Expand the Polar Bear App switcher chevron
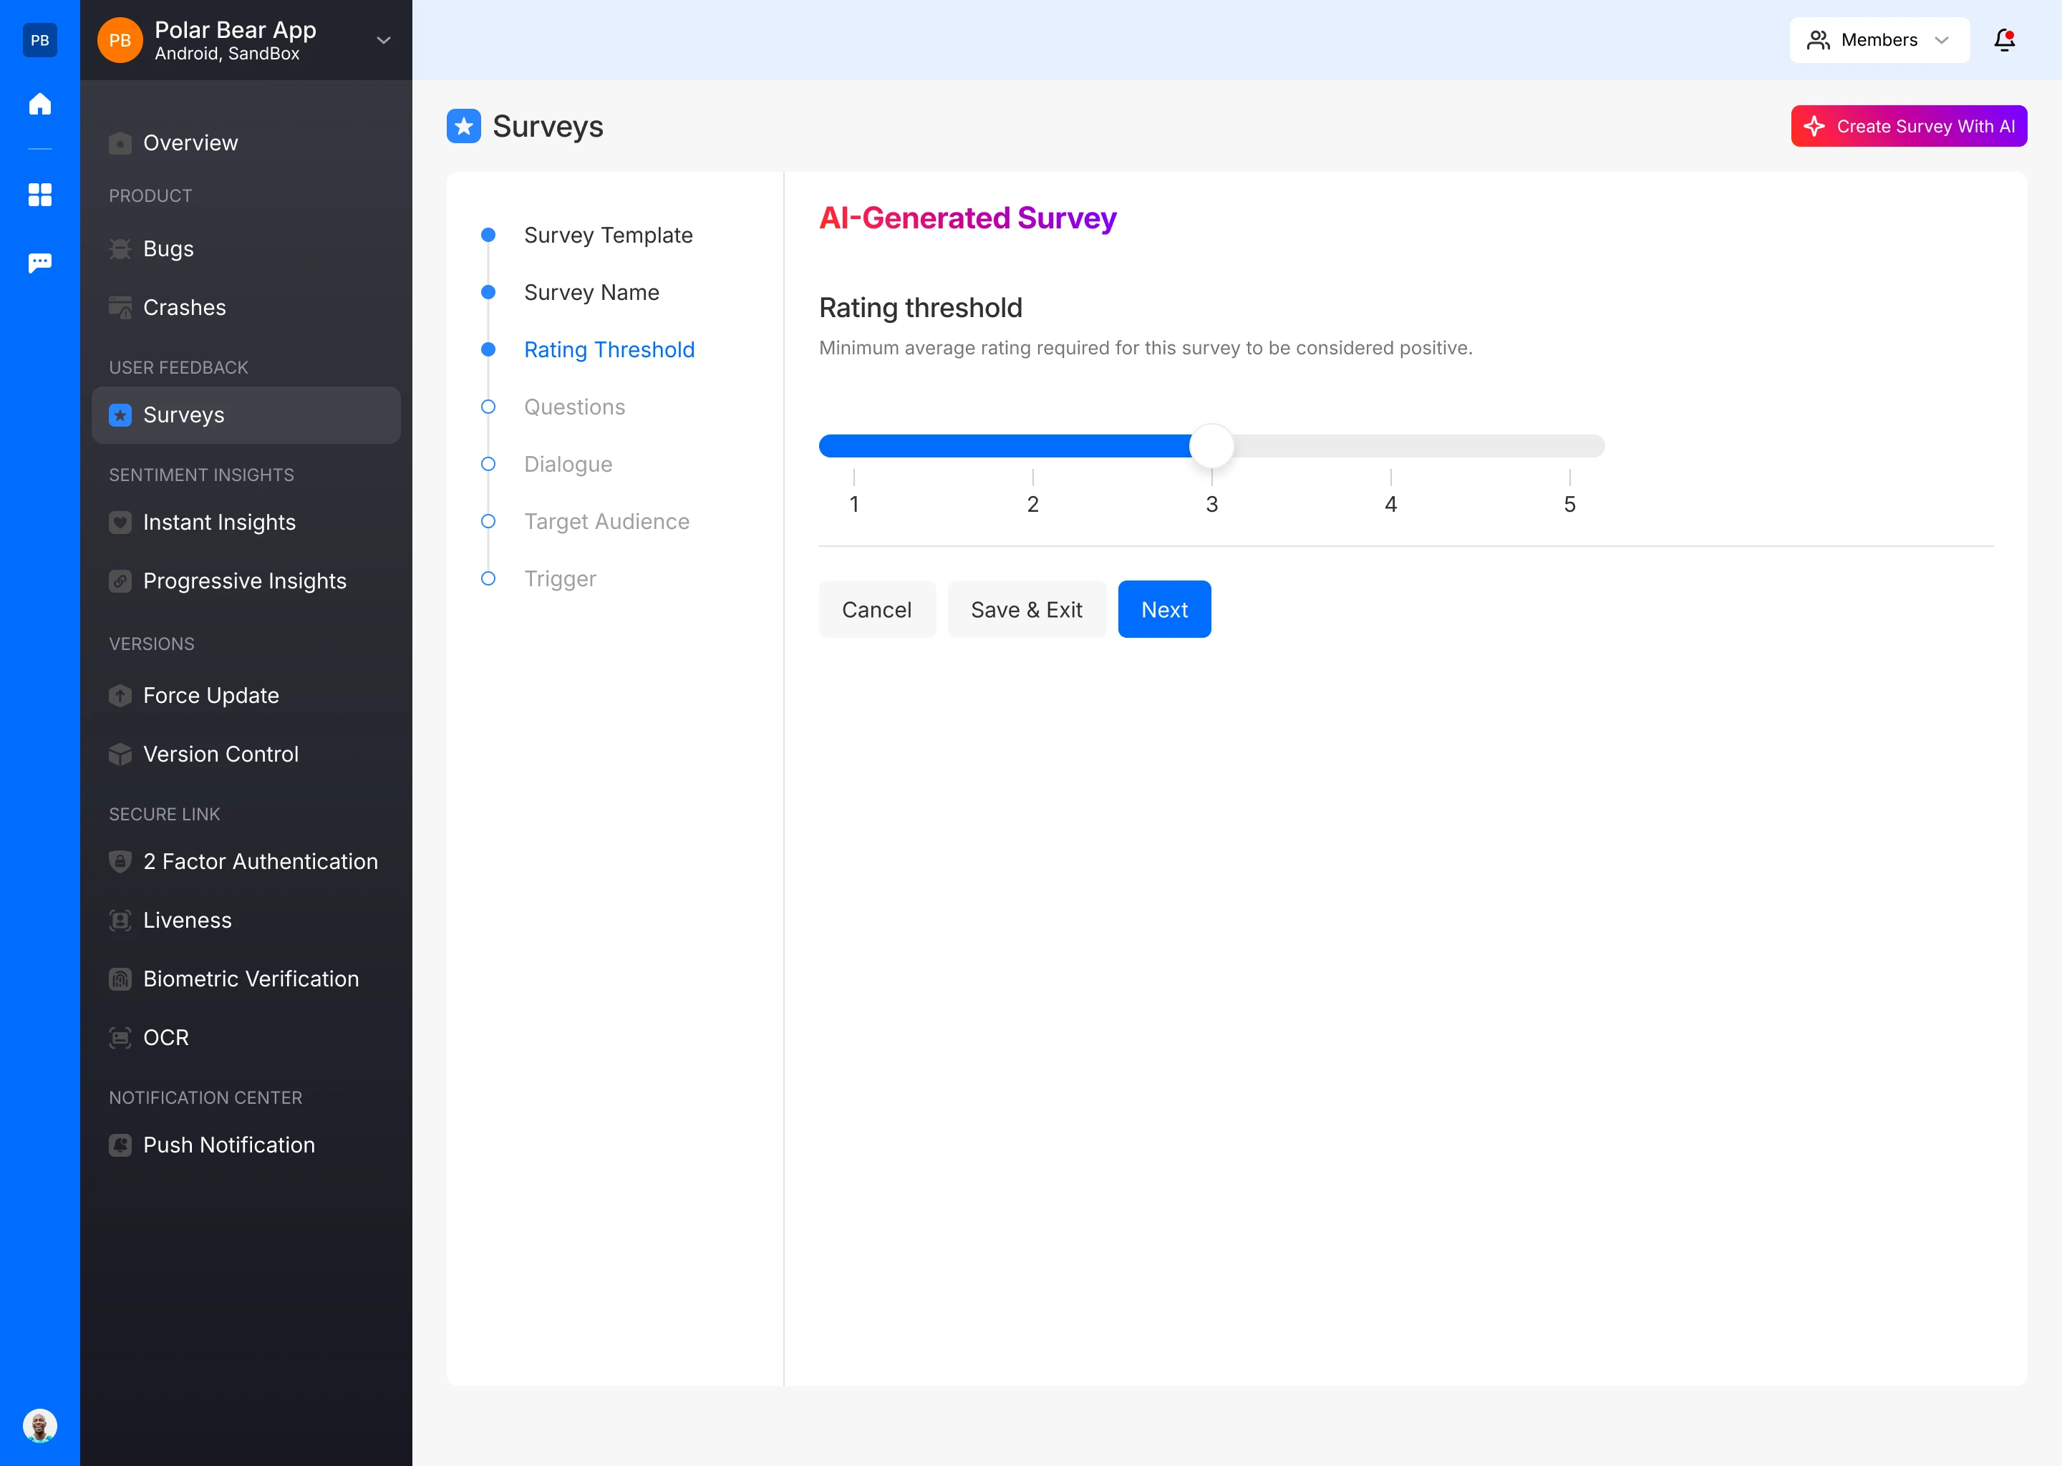This screenshot has height=1466, width=2062. 384,39
